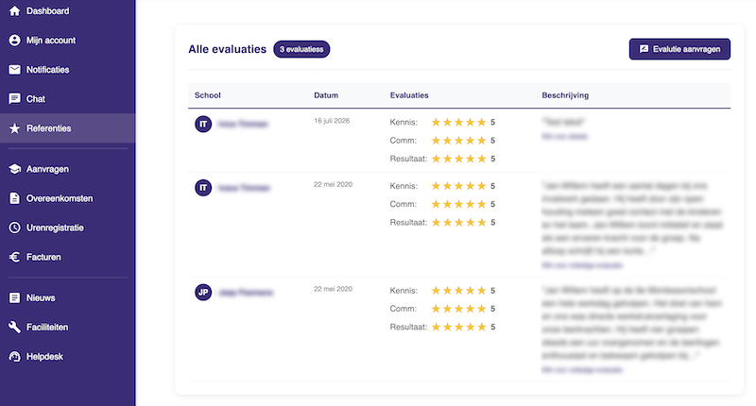Click the full evaluation link in the JP row

pos(582,370)
